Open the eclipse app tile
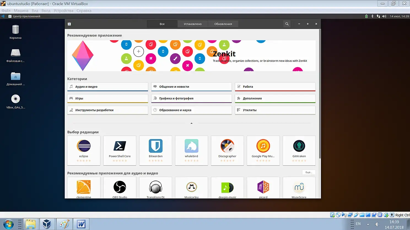The image size is (410, 230). click(84, 151)
